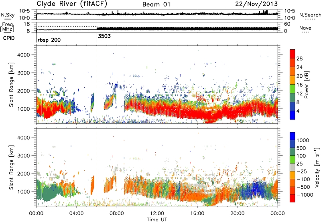This screenshot has width=321, height=222.
Task: Click the "18" frequency axis value
Action: click(26, 24)
